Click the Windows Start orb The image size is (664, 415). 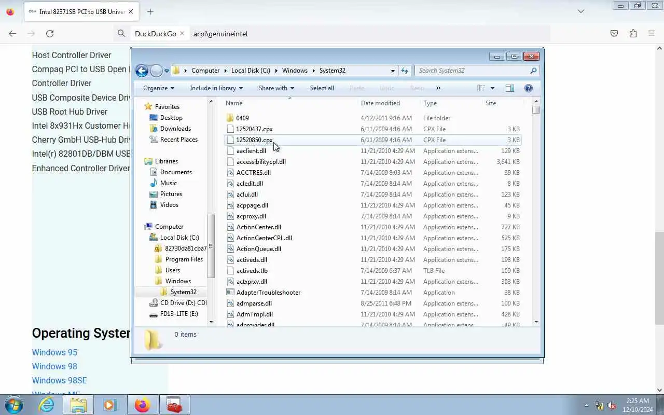[x=13, y=405]
